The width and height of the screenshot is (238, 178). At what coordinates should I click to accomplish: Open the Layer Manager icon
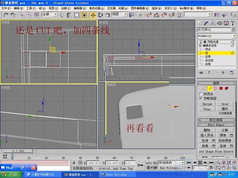pyautogui.click(x=233, y=15)
